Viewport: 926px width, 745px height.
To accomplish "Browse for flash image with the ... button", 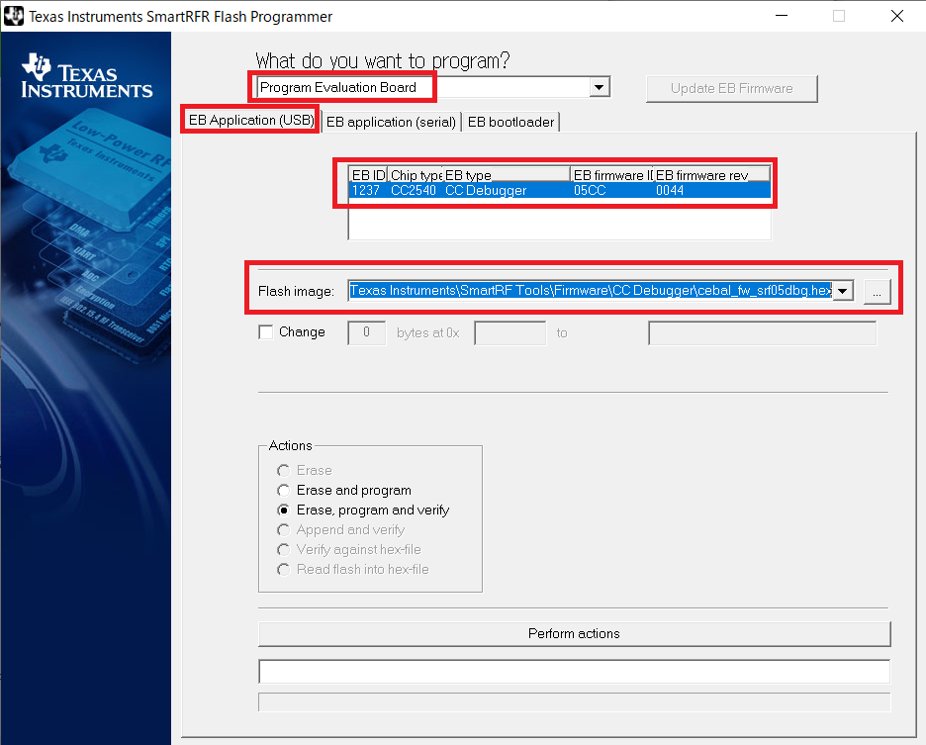I will tap(877, 292).
